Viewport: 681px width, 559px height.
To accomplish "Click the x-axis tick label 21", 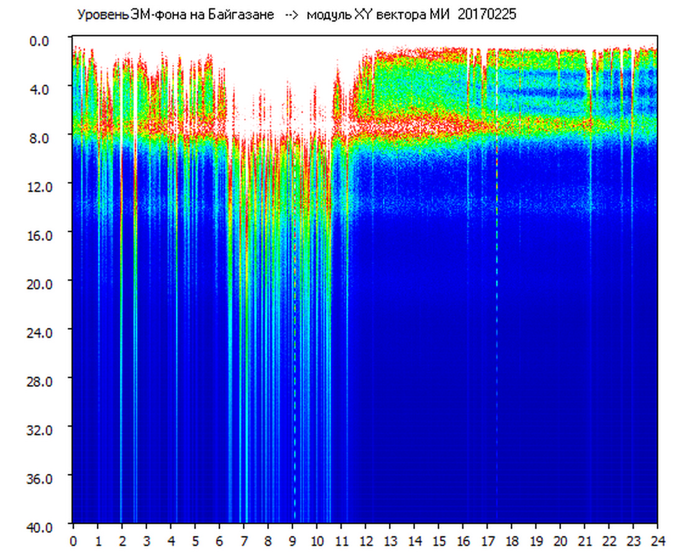I will tap(585, 541).
